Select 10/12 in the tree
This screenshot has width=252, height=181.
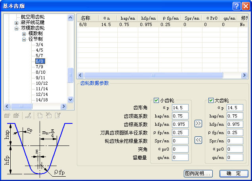(42, 83)
